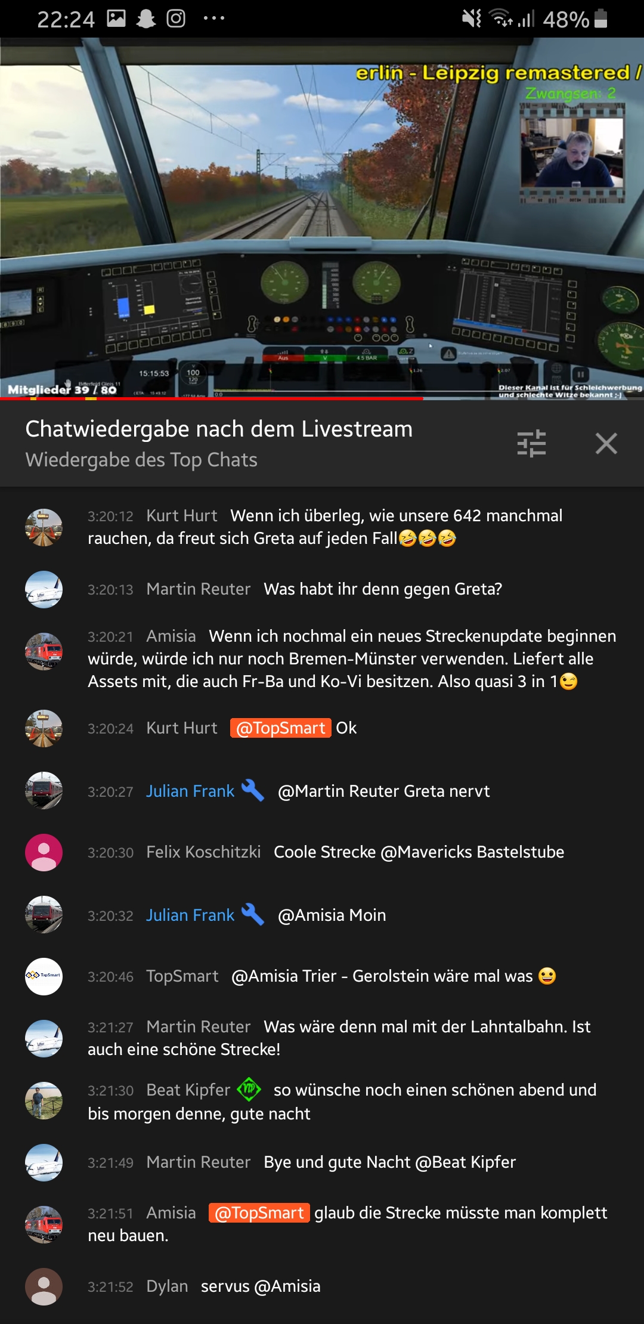Screen dimensions: 644x1324
Task: Close the chat replay panel
Action: coord(606,444)
